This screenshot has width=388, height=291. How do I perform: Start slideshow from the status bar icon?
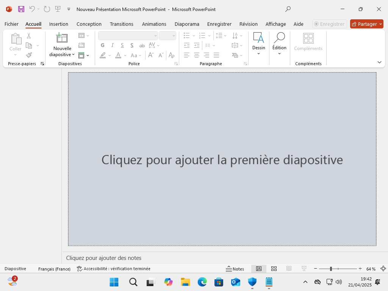(304, 269)
